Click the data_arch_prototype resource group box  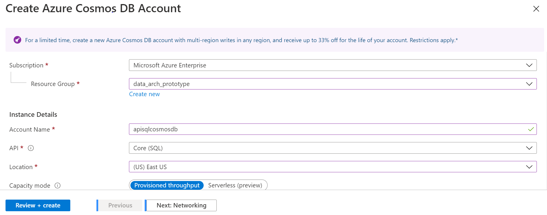tap(320, 84)
